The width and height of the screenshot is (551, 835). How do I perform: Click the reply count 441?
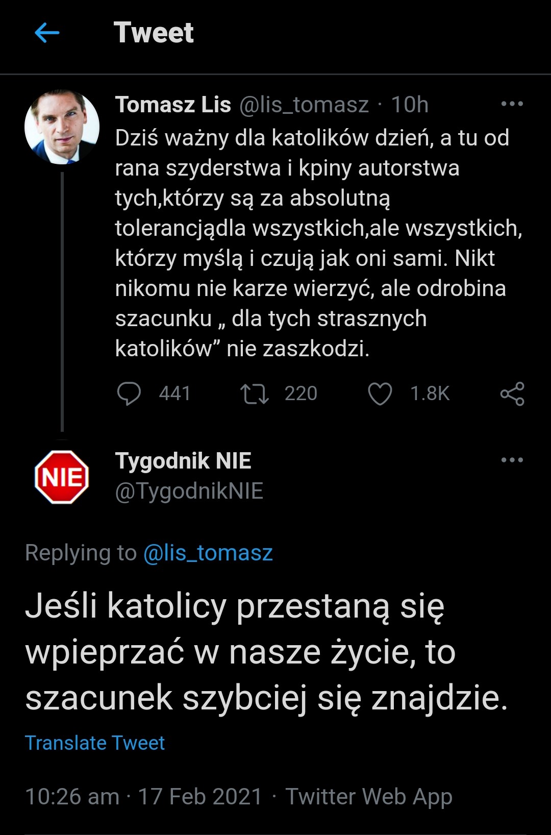pyautogui.click(x=175, y=394)
